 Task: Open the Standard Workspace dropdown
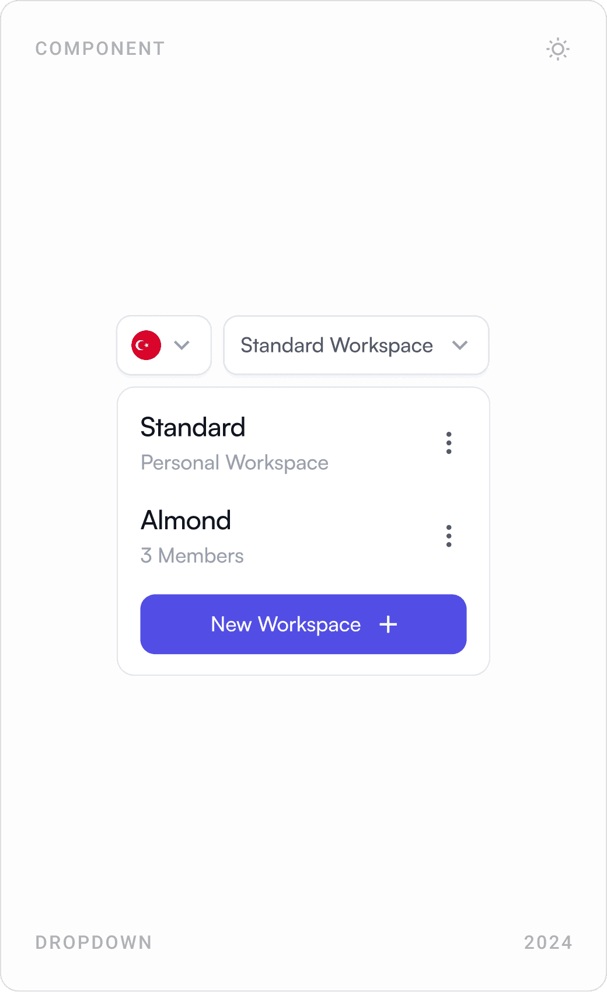[355, 345]
